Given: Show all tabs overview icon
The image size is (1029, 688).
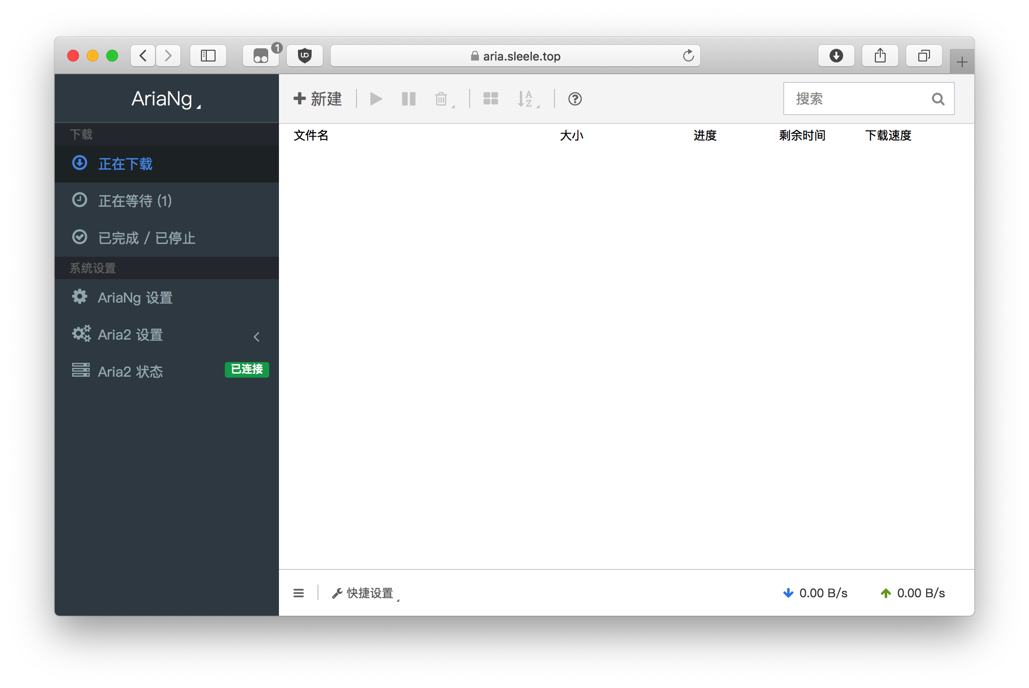Looking at the screenshot, I should click(x=924, y=56).
